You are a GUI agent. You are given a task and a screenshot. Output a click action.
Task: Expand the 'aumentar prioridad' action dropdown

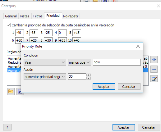[45, 77]
